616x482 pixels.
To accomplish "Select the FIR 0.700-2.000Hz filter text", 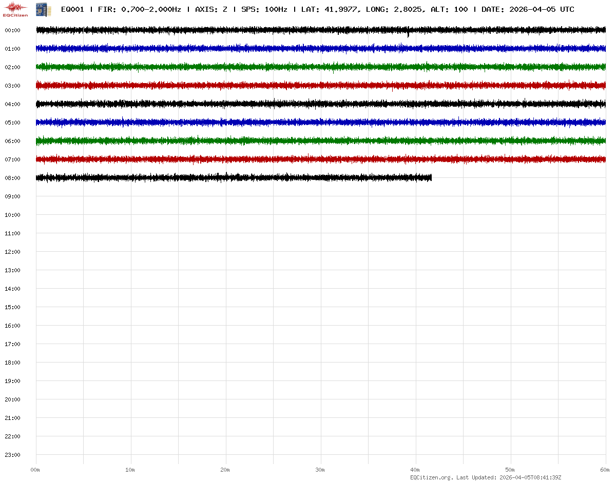I will [139, 9].
